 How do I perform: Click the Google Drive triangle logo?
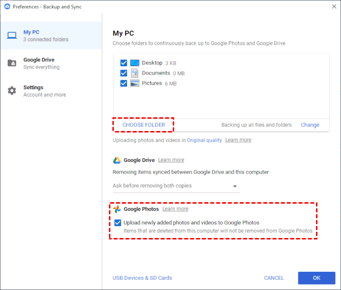coord(117,160)
